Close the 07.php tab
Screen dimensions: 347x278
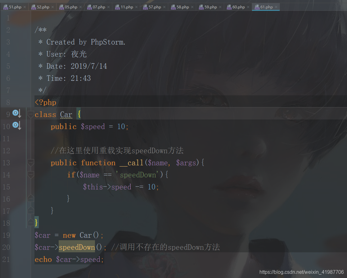108,7
